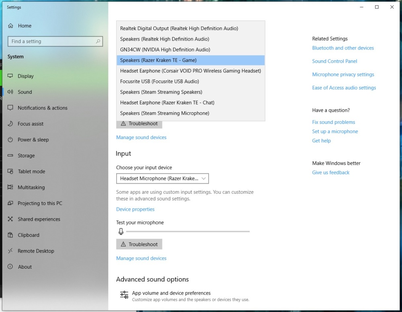Click the Power & sleep icon
The height and width of the screenshot is (312, 402).
[10, 140]
